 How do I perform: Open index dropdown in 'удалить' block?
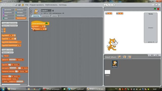point(10,65)
